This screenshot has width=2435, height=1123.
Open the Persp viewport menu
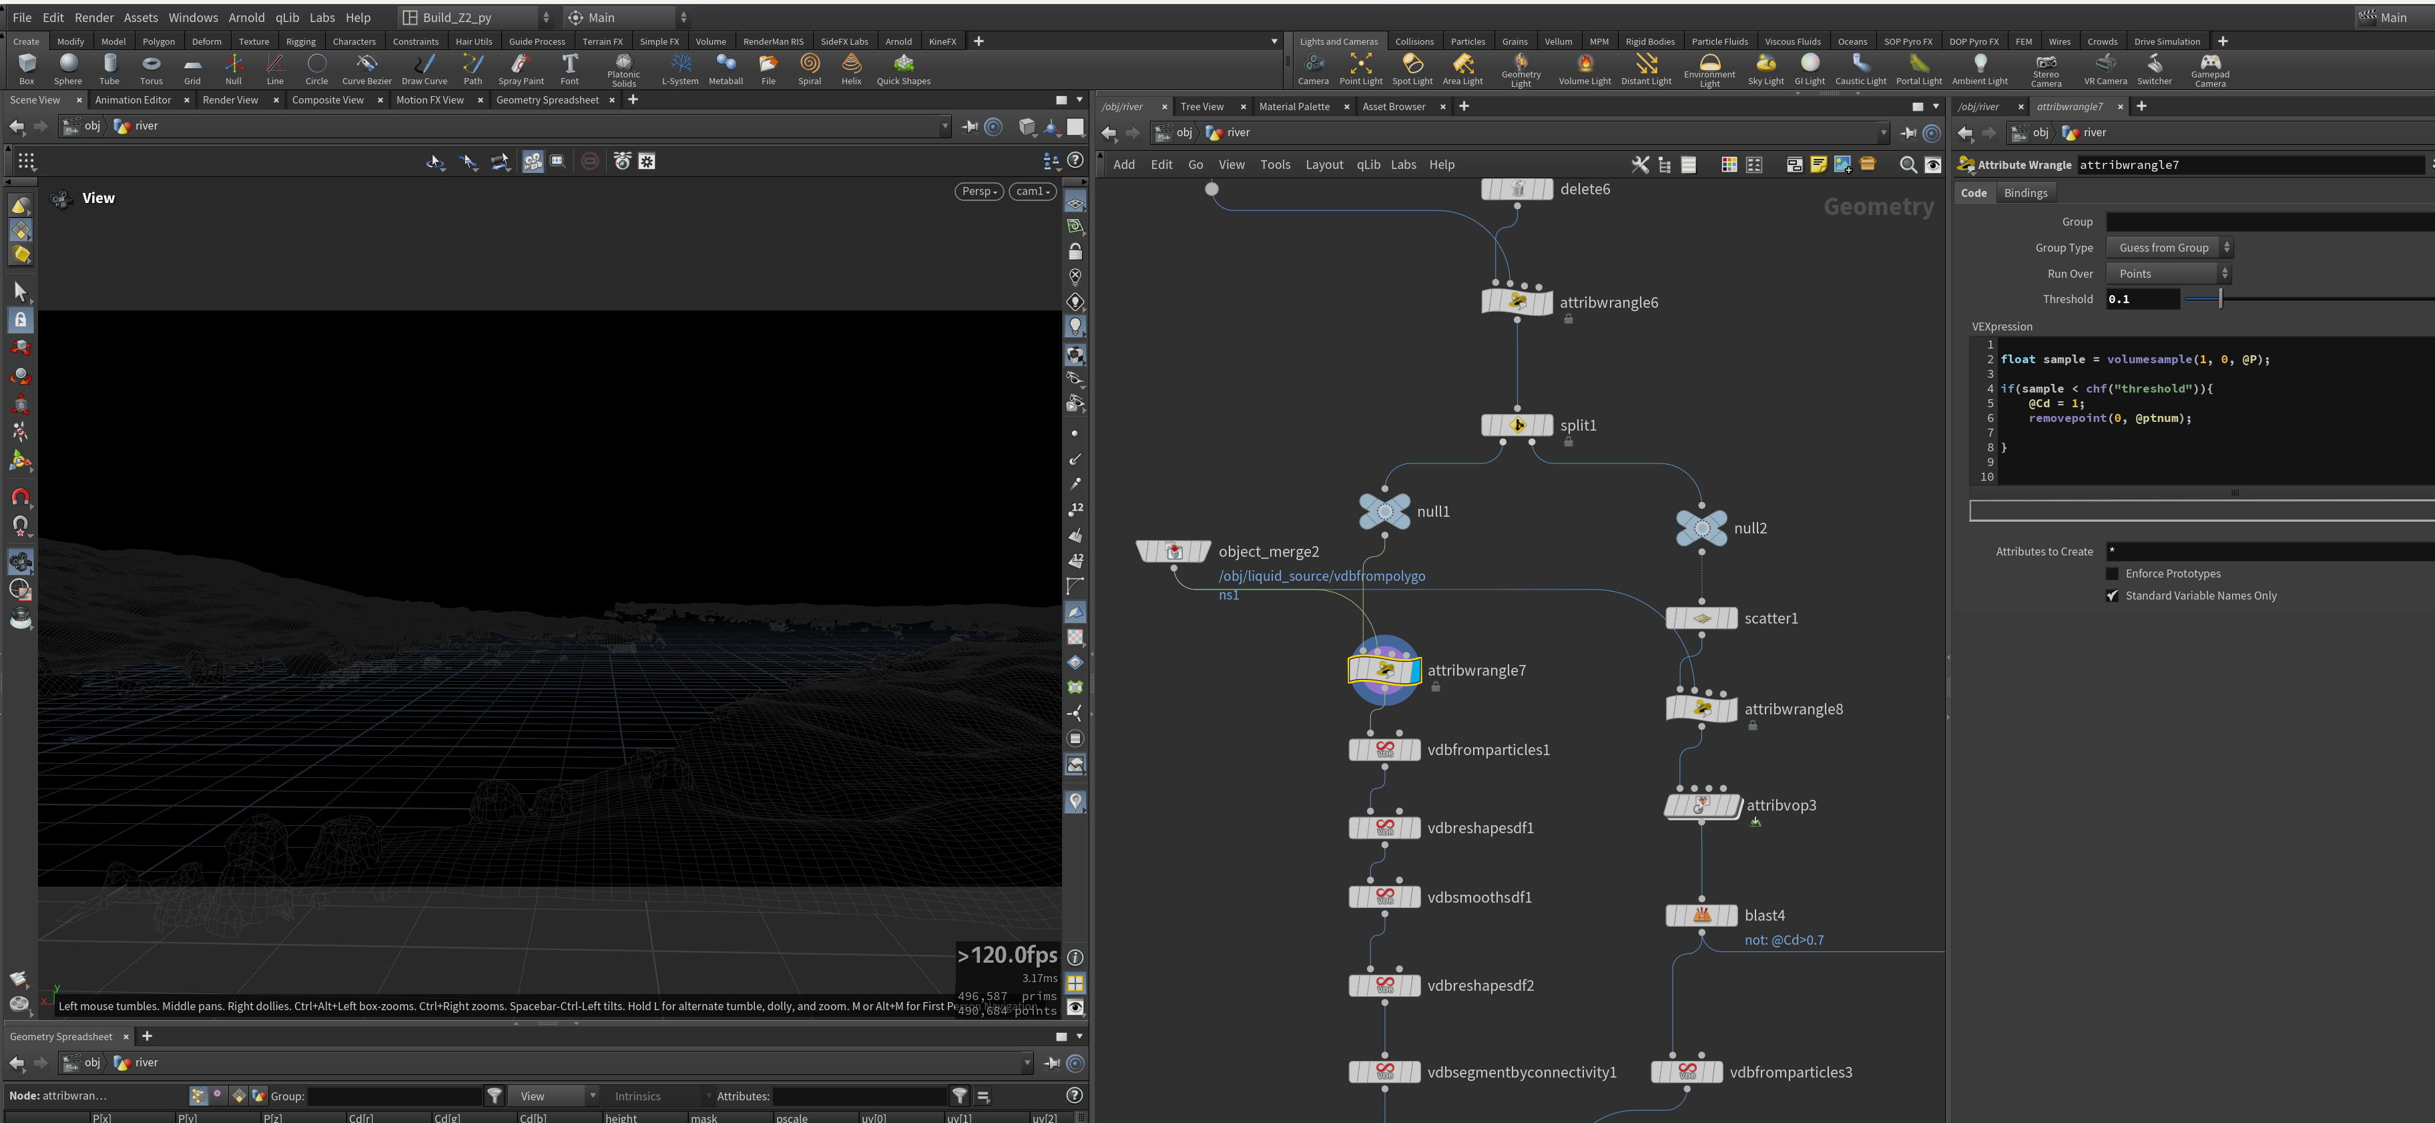click(979, 191)
